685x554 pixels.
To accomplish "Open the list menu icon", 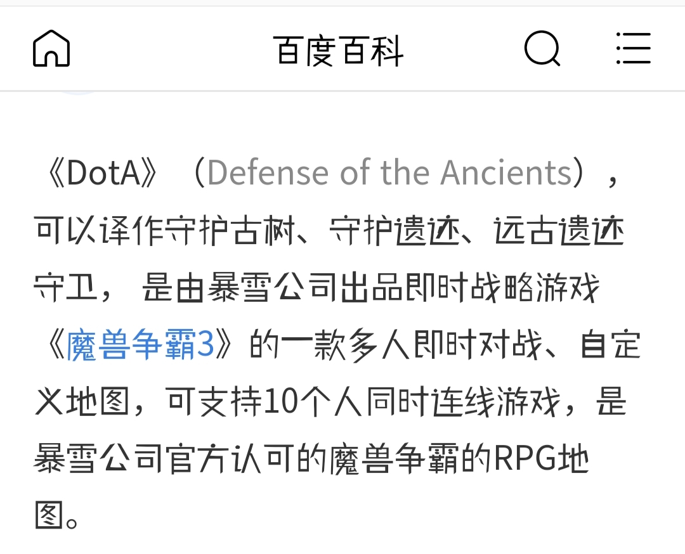I will click(x=634, y=48).
